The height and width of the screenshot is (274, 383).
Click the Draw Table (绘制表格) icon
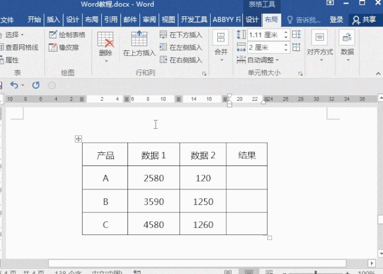53,35
